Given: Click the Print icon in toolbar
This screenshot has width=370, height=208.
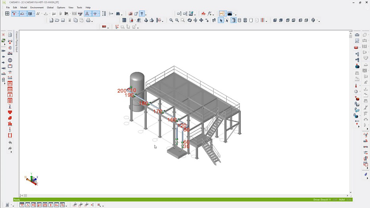Looking at the screenshot, I should 88,20.
